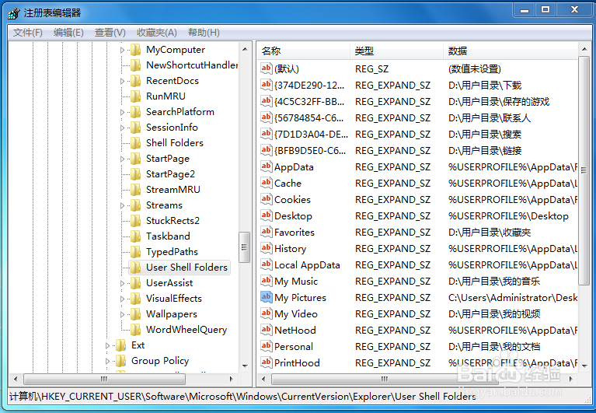Click the string icon of Desktop value

pyautogui.click(x=266, y=215)
